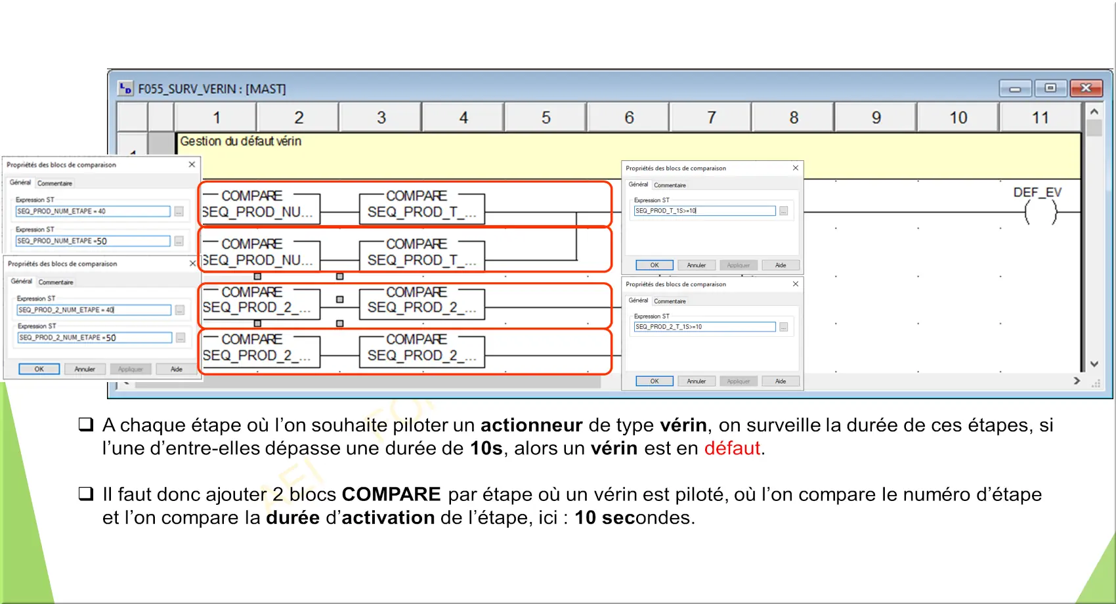Focus the SEQ_PROD_NUM_ETAPE =50 expression field

click(93, 241)
